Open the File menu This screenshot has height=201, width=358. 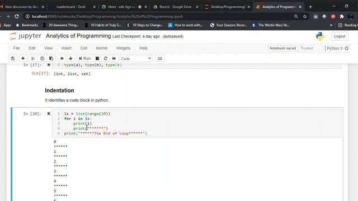(x=16, y=48)
